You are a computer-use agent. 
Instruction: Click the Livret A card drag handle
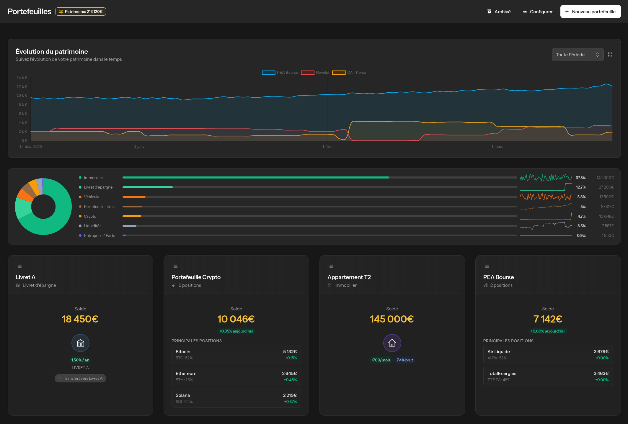[x=20, y=266]
